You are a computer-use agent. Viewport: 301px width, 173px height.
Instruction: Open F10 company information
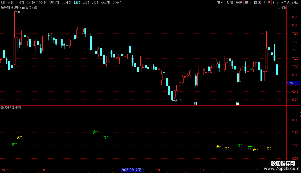coord(267,2)
